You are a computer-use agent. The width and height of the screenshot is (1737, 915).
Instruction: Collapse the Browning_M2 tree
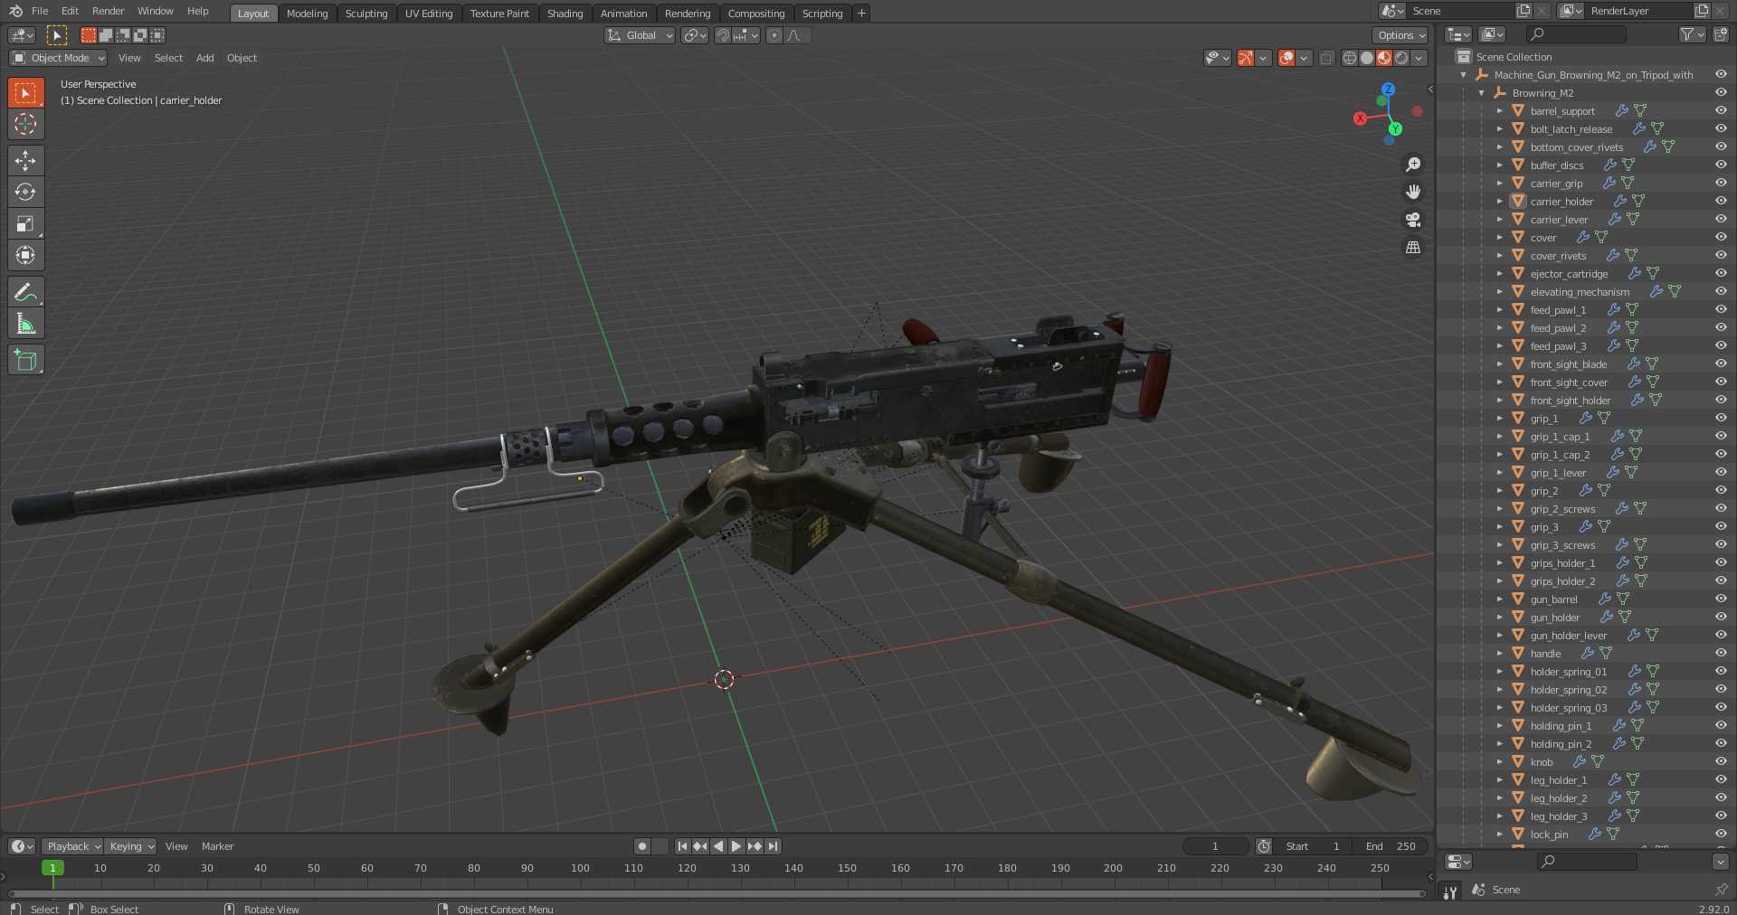point(1482,92)
